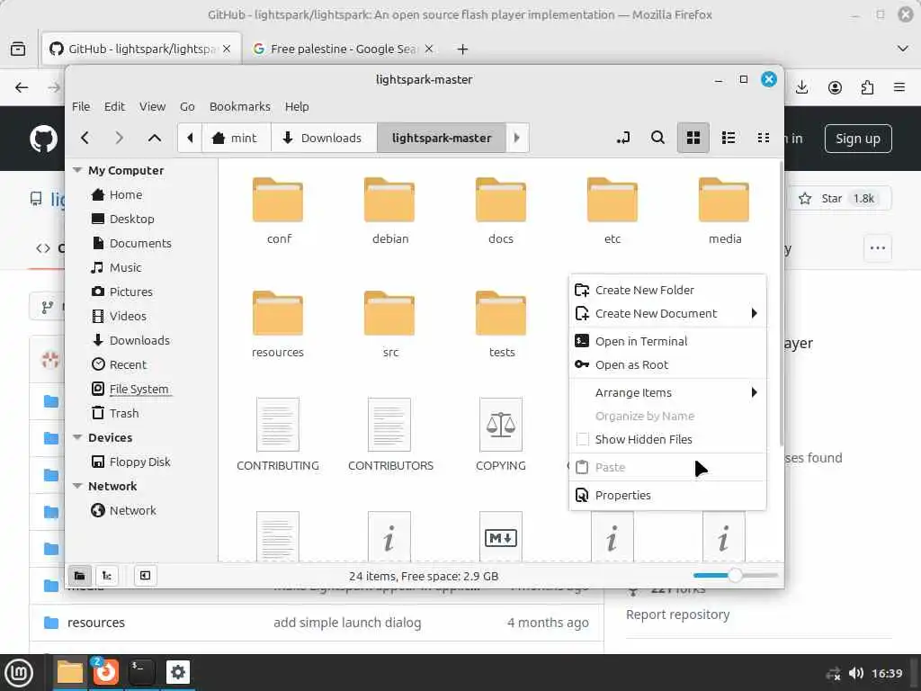The image size is (921, 691).
Task: Click Report repository link
Action: coord(677,614)
